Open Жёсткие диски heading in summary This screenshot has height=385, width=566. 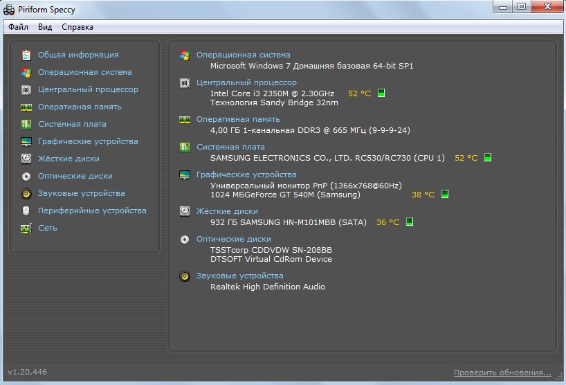click(227, 211)
